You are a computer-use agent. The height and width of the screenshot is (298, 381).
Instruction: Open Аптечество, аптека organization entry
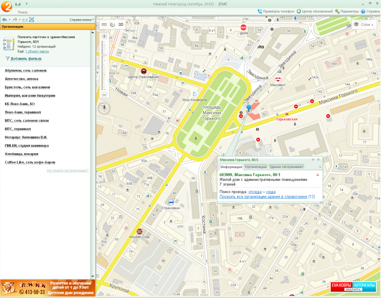[x=21, y=79]
